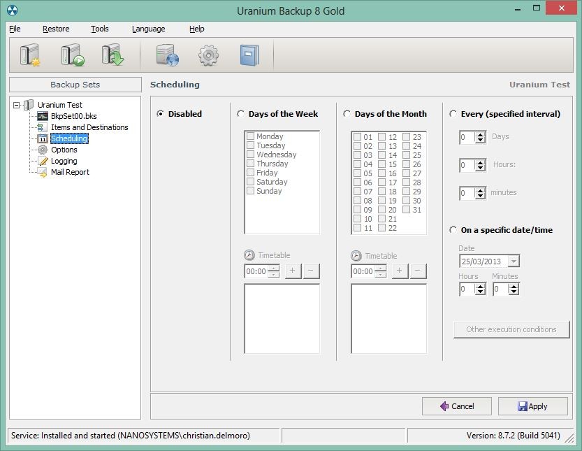Screen dimensions: 582x451
Task: Open the Restore menu
Action: coord(56,29)
